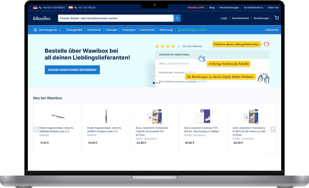Click the heart favorite icon
Image resolution: width=309 pixels, height=188 pixels.
pos(266,44)
